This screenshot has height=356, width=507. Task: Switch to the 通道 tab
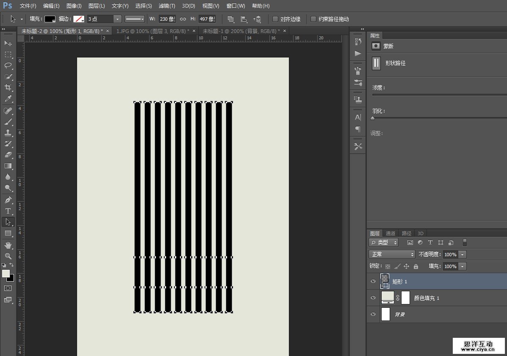point(391,233)
